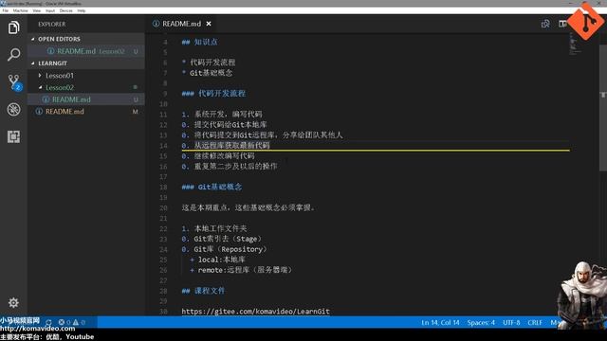This screenshot has width=607, height=341.
Task: Open the VirtualBox Devices menu
Action: (x=66, y=10)
